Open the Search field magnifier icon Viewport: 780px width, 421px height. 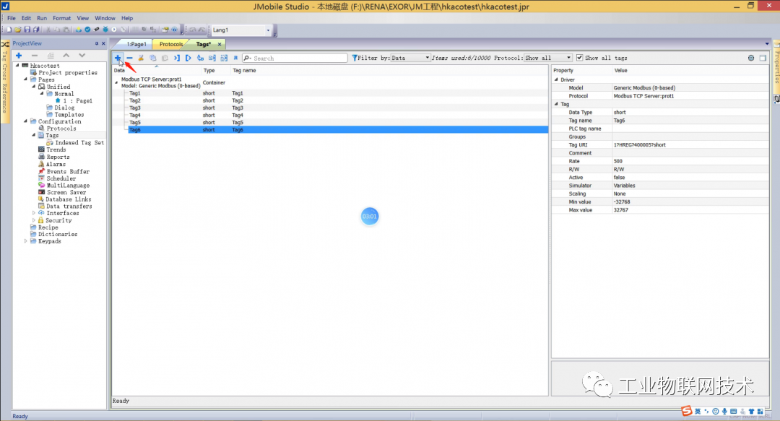[x=247, y=58]
